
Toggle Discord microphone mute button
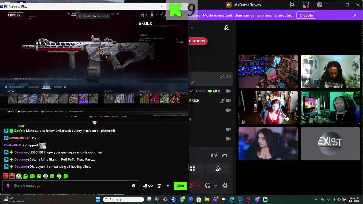(x=191, y=186)
